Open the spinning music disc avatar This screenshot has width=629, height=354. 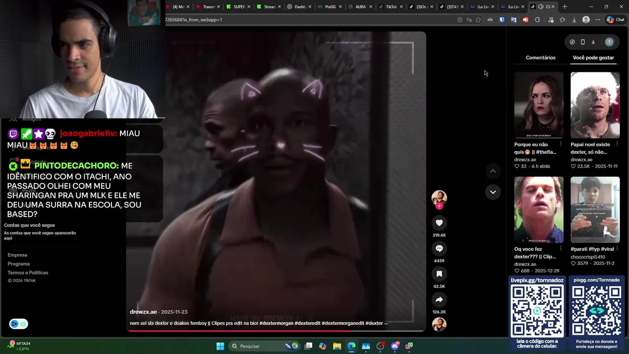(439, 324)
